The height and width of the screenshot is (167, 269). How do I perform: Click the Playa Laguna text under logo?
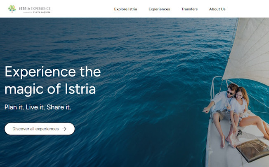coord(42,12)
